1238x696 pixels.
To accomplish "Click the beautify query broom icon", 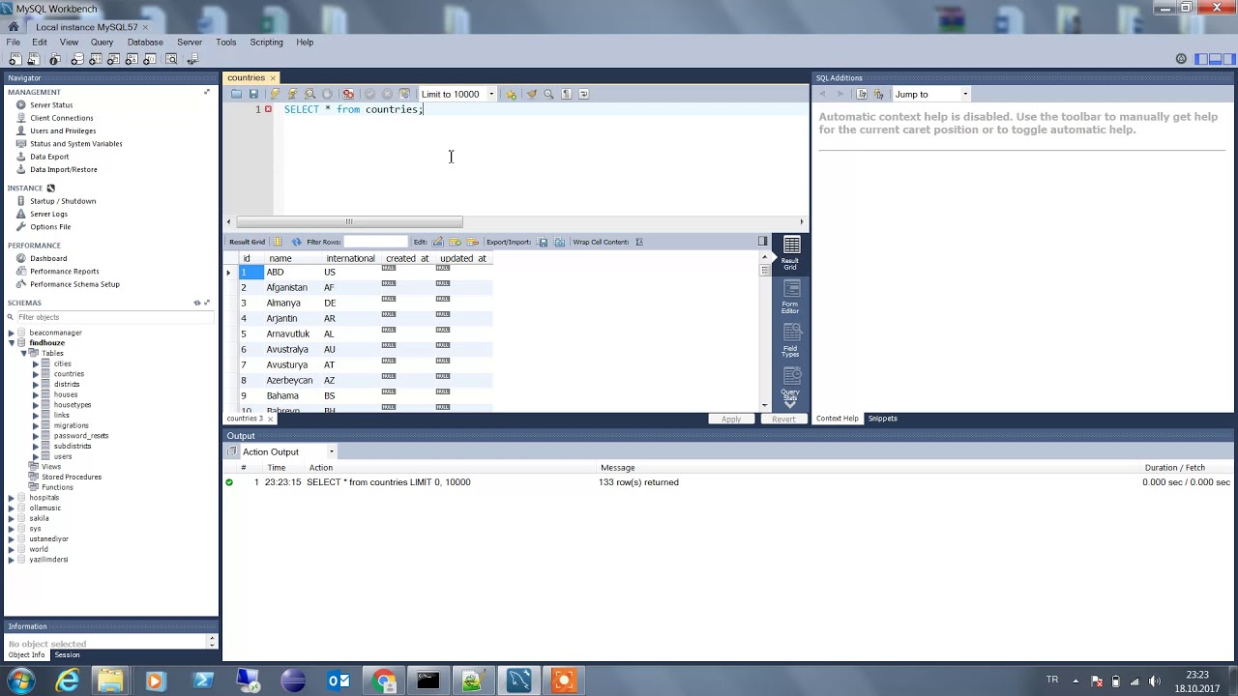I will 531,94.
